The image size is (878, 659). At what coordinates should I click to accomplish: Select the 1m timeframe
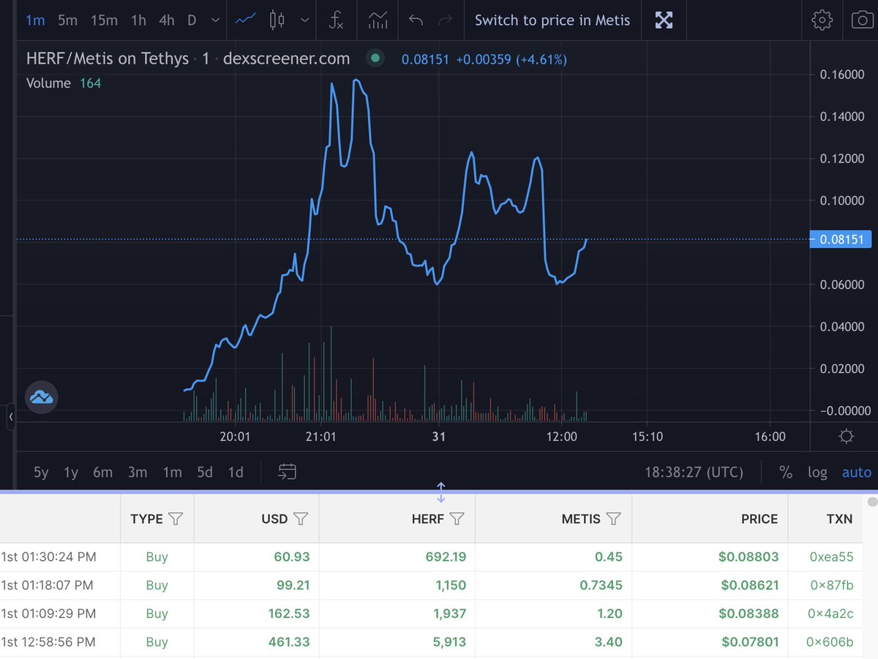[35, 20]
